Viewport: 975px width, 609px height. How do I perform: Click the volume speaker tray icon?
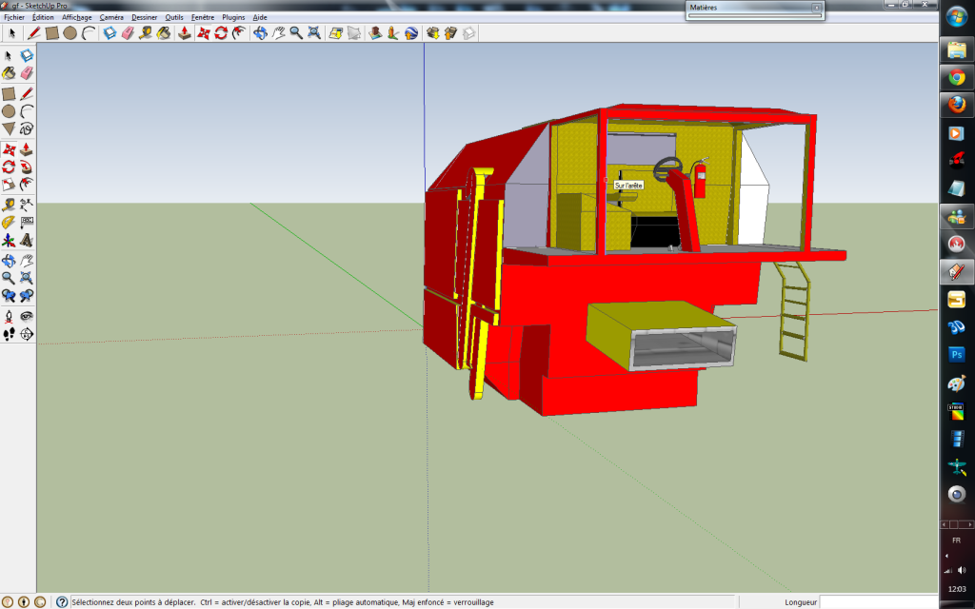click(962, 570)
